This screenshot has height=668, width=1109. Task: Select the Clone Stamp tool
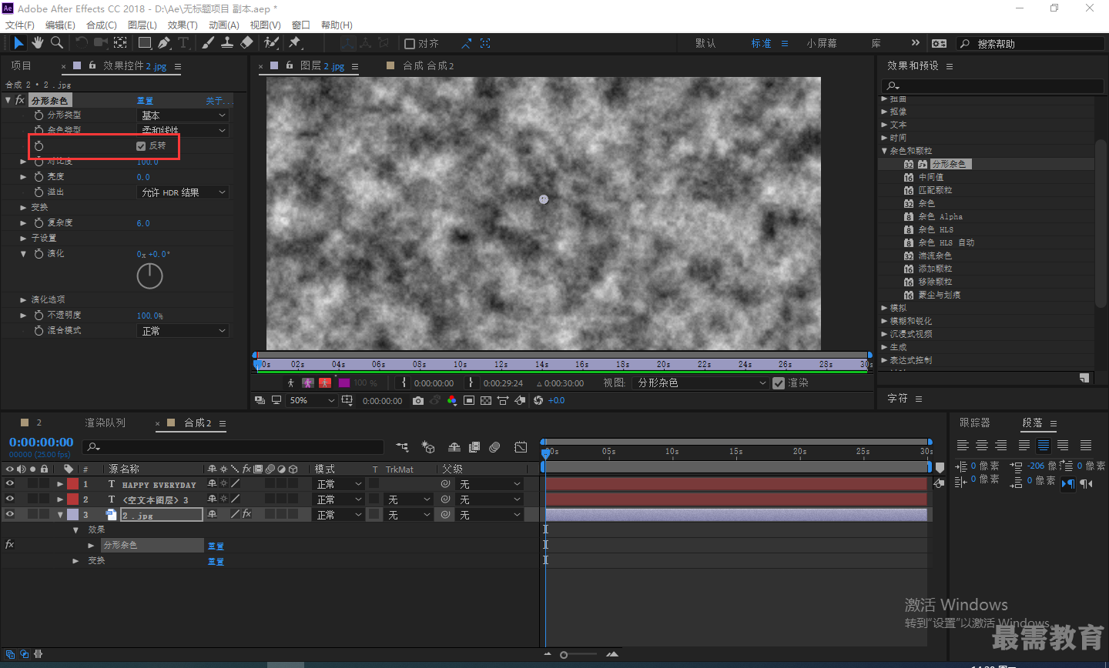point(227,43)
